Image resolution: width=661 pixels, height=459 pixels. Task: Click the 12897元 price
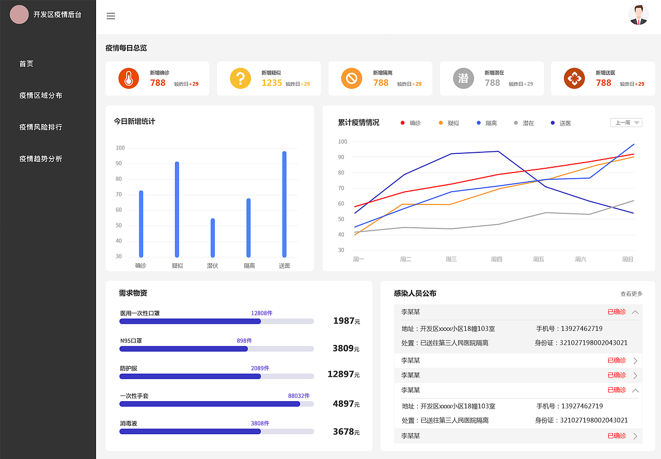343,374
